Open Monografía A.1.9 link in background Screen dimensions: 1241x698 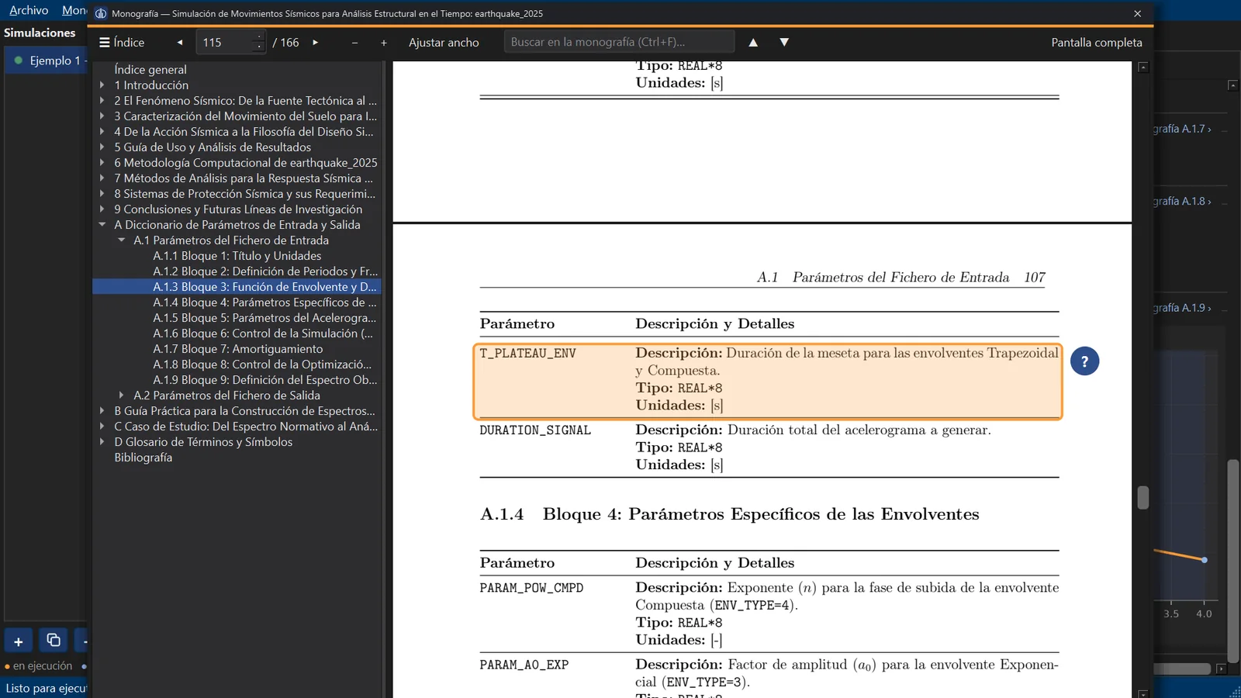point(1182,308)
